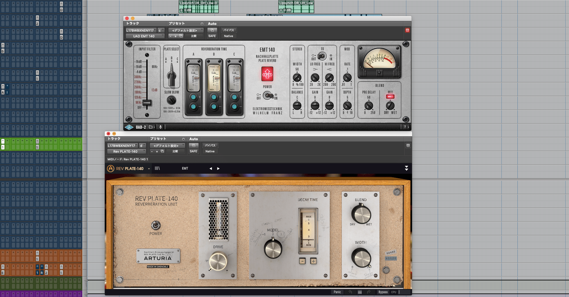
Task: Click the undo arrow in Rev PLATE-140 bottom bar
Action: pos(350,292)
